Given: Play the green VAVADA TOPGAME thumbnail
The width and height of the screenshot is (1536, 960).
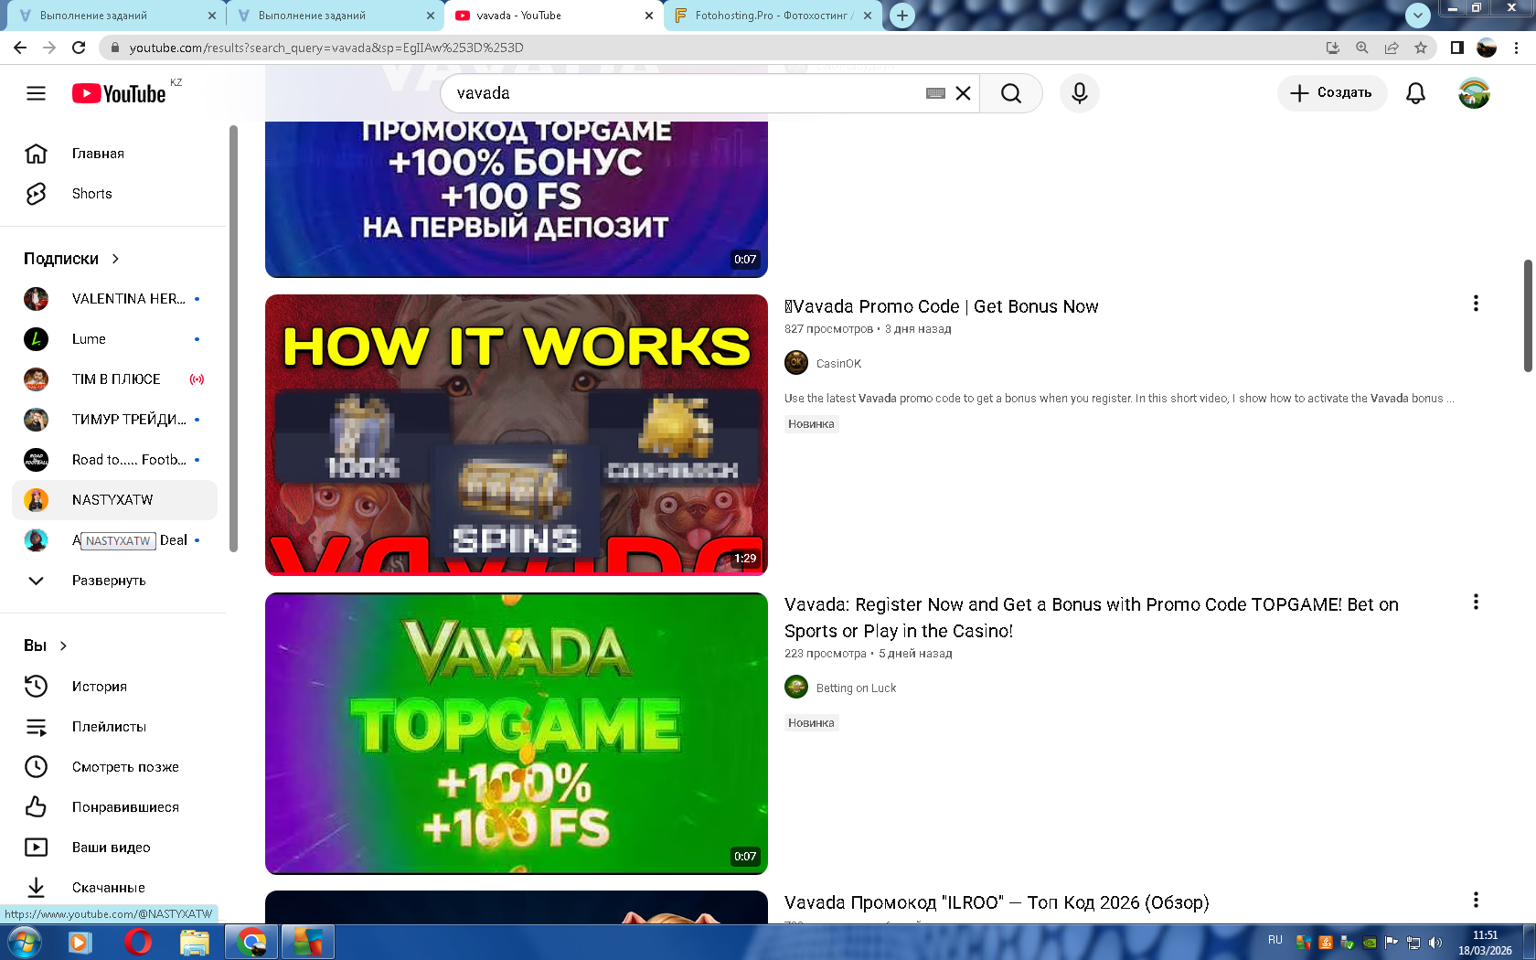Looking at the screenshot, I should 517,733.
